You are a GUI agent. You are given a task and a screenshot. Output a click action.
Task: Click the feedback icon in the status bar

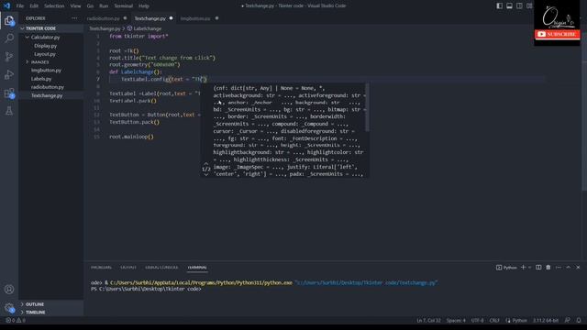click(x=568, y=320)
